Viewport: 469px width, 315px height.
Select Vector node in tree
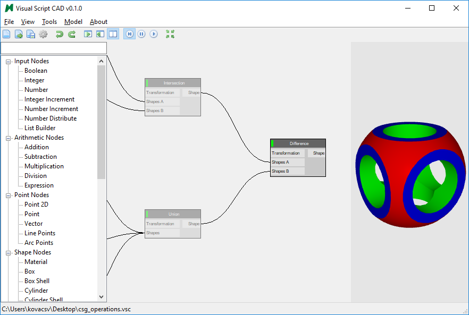pos(33,224)
